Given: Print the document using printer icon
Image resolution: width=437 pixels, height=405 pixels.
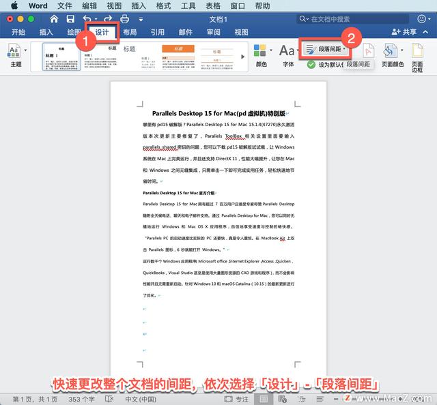Looking at the screenshot, I should click(124, 19).
